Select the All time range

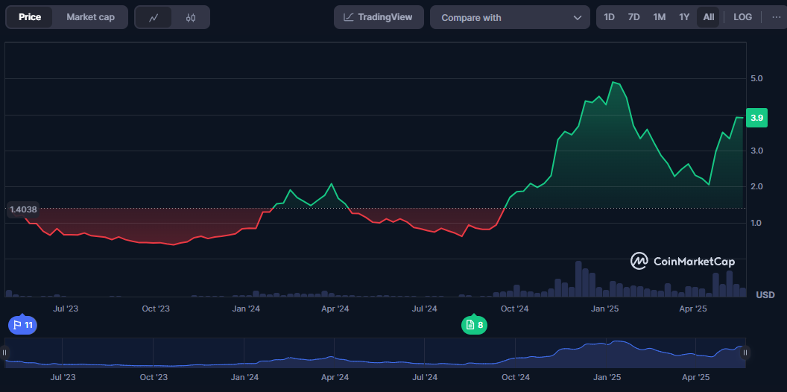pos(708,17)
